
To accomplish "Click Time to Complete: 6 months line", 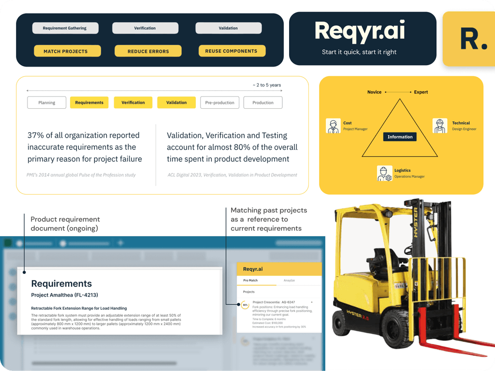I will tap(269, 319).
